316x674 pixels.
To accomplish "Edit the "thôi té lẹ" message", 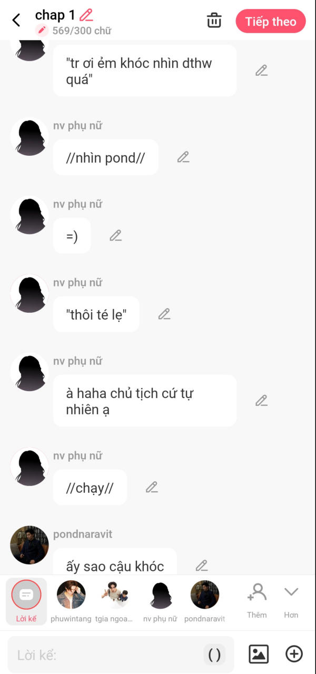I will (164, 314).
